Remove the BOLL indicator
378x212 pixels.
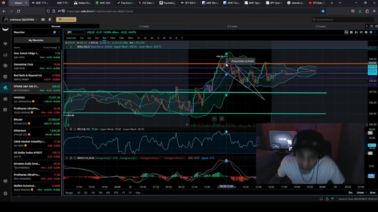66,47
